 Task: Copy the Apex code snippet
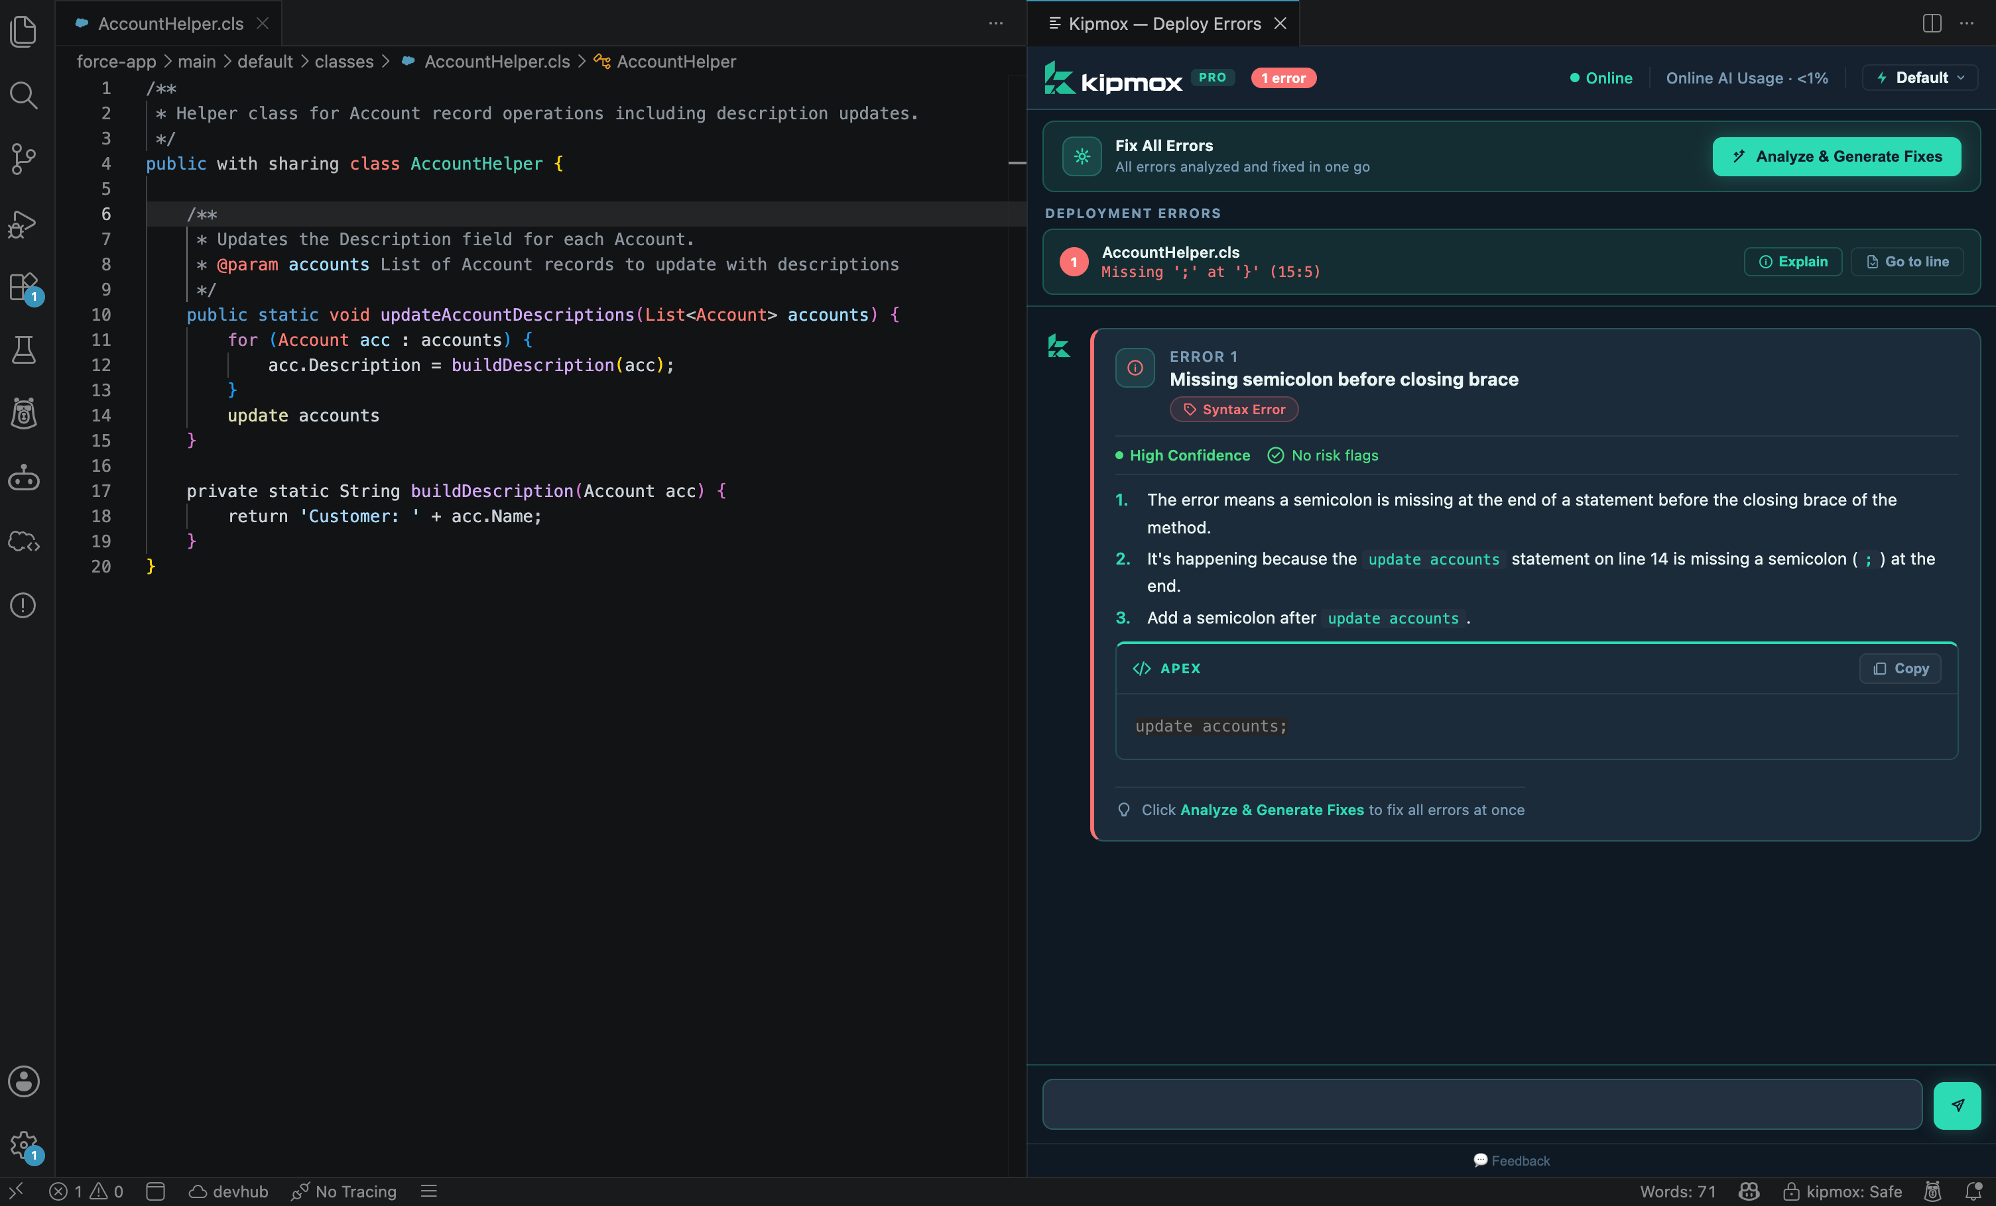pos(1900,669)
